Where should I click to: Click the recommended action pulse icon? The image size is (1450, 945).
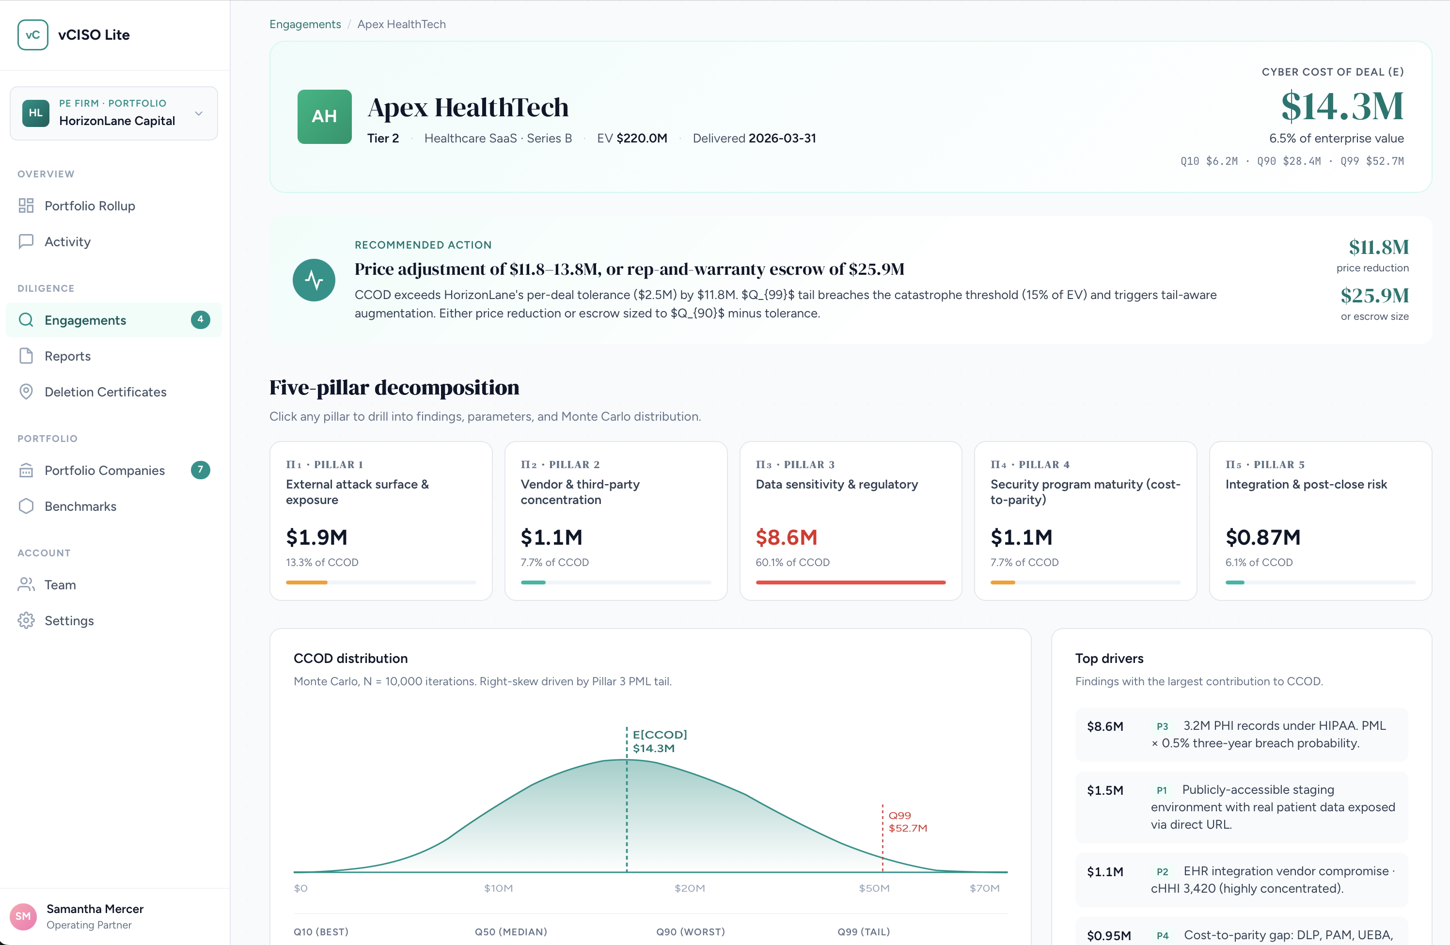(x=314, y=280)
